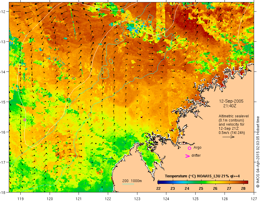Click the "Argo" legend label

click(197, 147)
